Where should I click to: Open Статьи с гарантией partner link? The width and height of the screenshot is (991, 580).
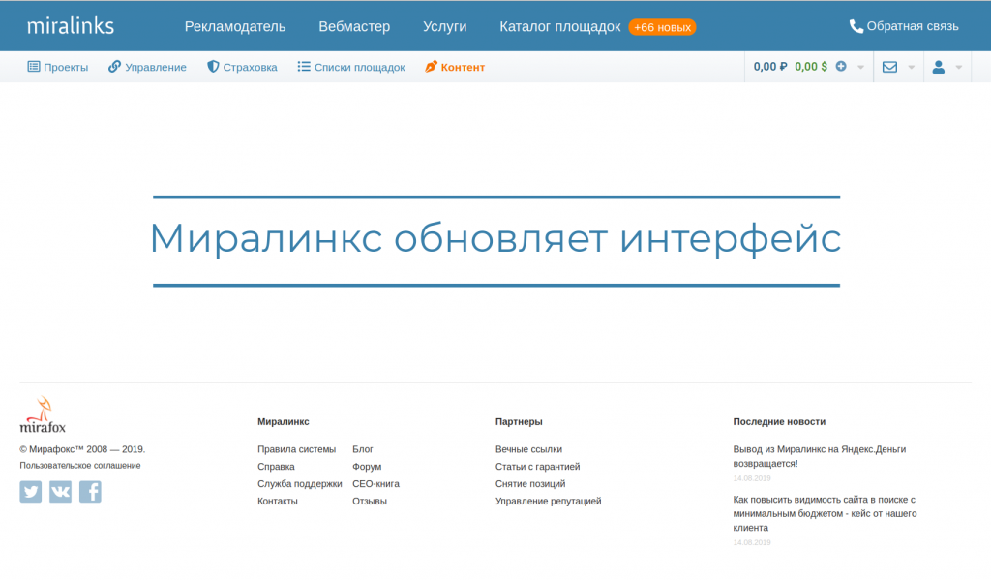(x=538, y=466)
